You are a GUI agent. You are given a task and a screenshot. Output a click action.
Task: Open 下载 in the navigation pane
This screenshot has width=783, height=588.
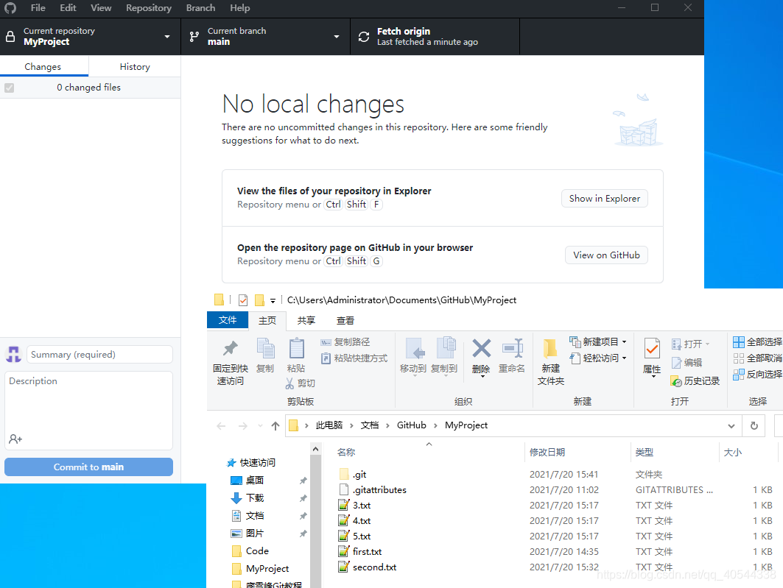[255, 497]
